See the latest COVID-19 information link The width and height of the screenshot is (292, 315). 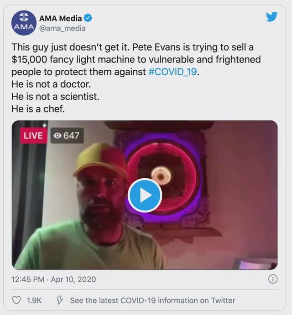pyautogui.click(x=152, y=300)
